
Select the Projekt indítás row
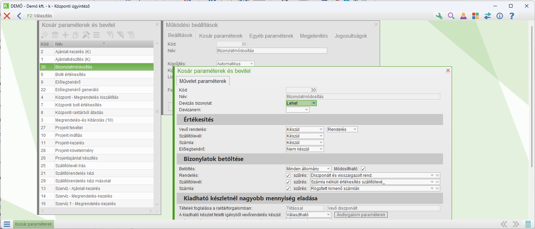(96, 135)
